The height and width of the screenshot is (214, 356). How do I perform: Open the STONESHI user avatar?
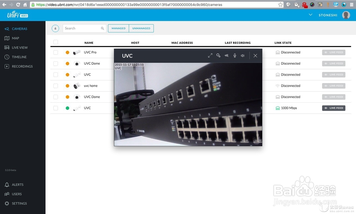[346, 15]
